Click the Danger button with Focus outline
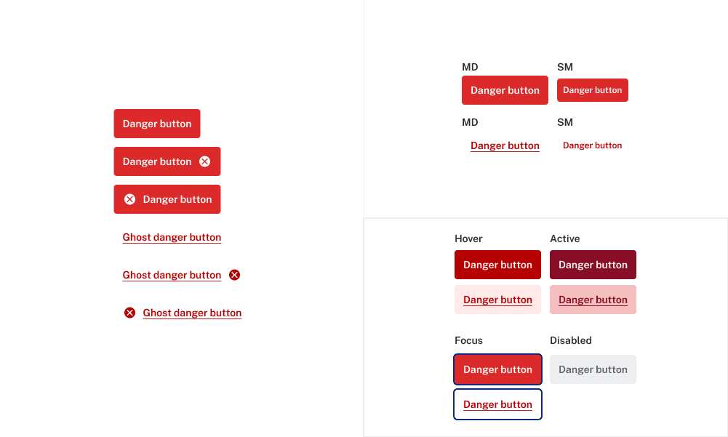 tap(497, 369)
